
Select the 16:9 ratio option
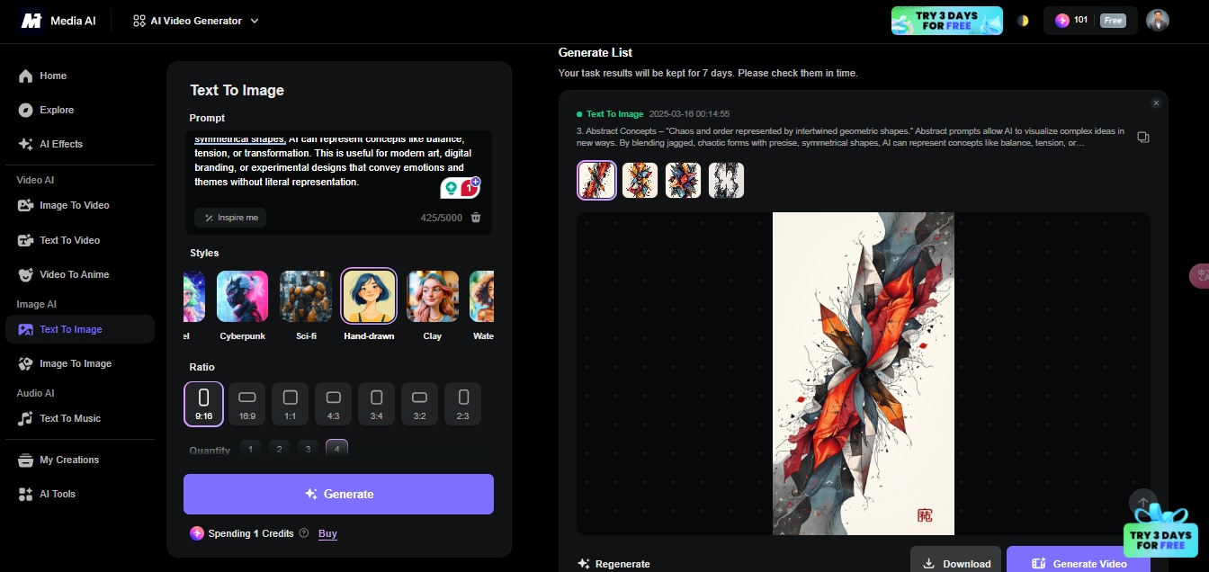coord(246,404)
